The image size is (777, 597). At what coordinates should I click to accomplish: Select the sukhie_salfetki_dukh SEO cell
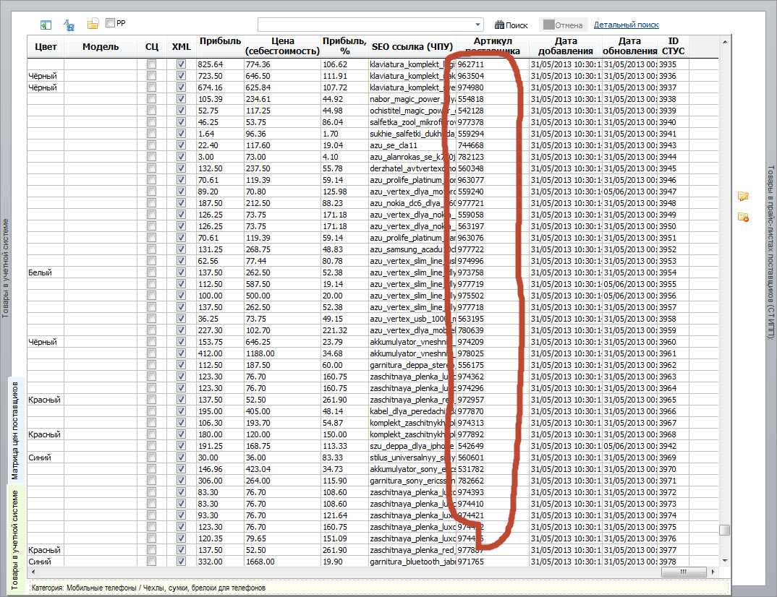[x=412, y=134]
